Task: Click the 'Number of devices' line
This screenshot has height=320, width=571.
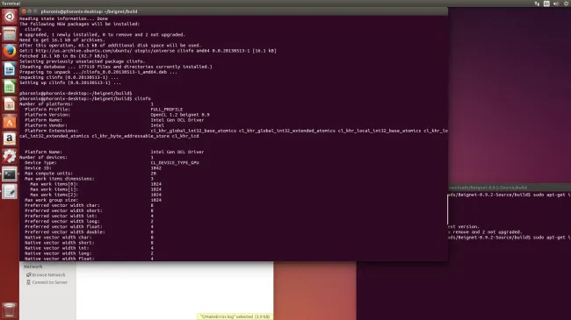Action: [x=87, y=157]
